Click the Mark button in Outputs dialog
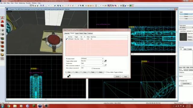This screenshot has height=108, width=193. [x=69, y=72]
